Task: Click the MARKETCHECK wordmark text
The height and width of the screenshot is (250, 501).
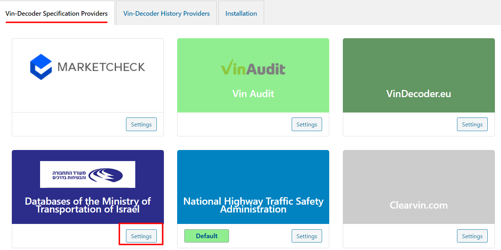Action: [x=101, y=67]
